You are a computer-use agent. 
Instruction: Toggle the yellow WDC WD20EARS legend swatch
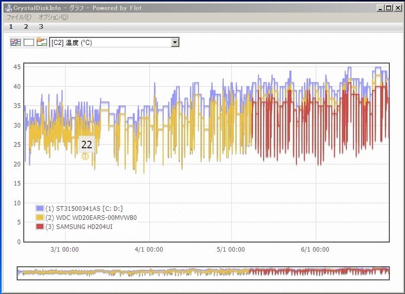40,218
